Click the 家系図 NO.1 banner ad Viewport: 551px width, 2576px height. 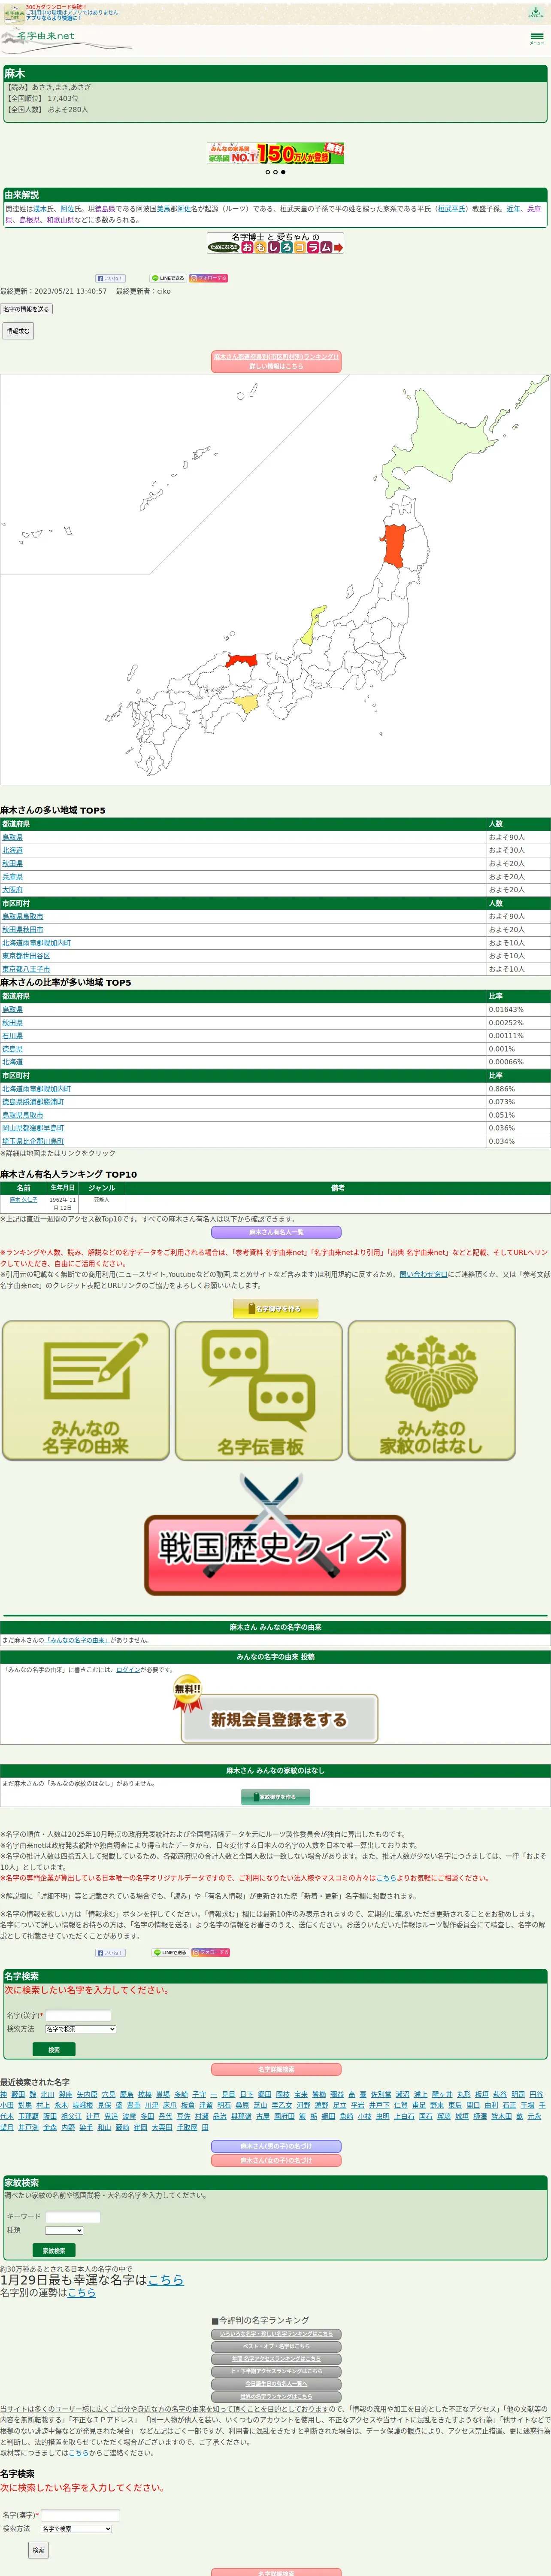tap(275, 153)
